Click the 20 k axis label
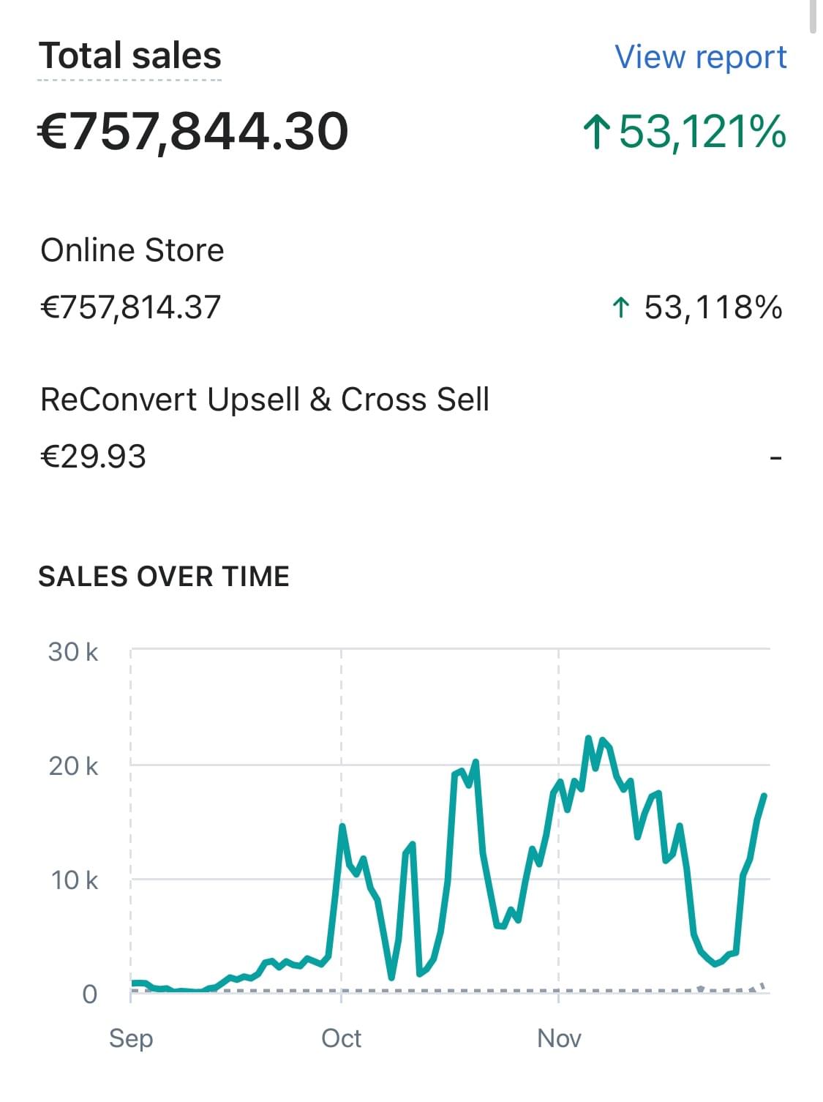 point(73,766)
